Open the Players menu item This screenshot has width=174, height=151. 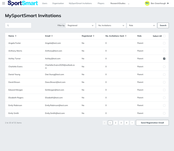tap(101, 3)
